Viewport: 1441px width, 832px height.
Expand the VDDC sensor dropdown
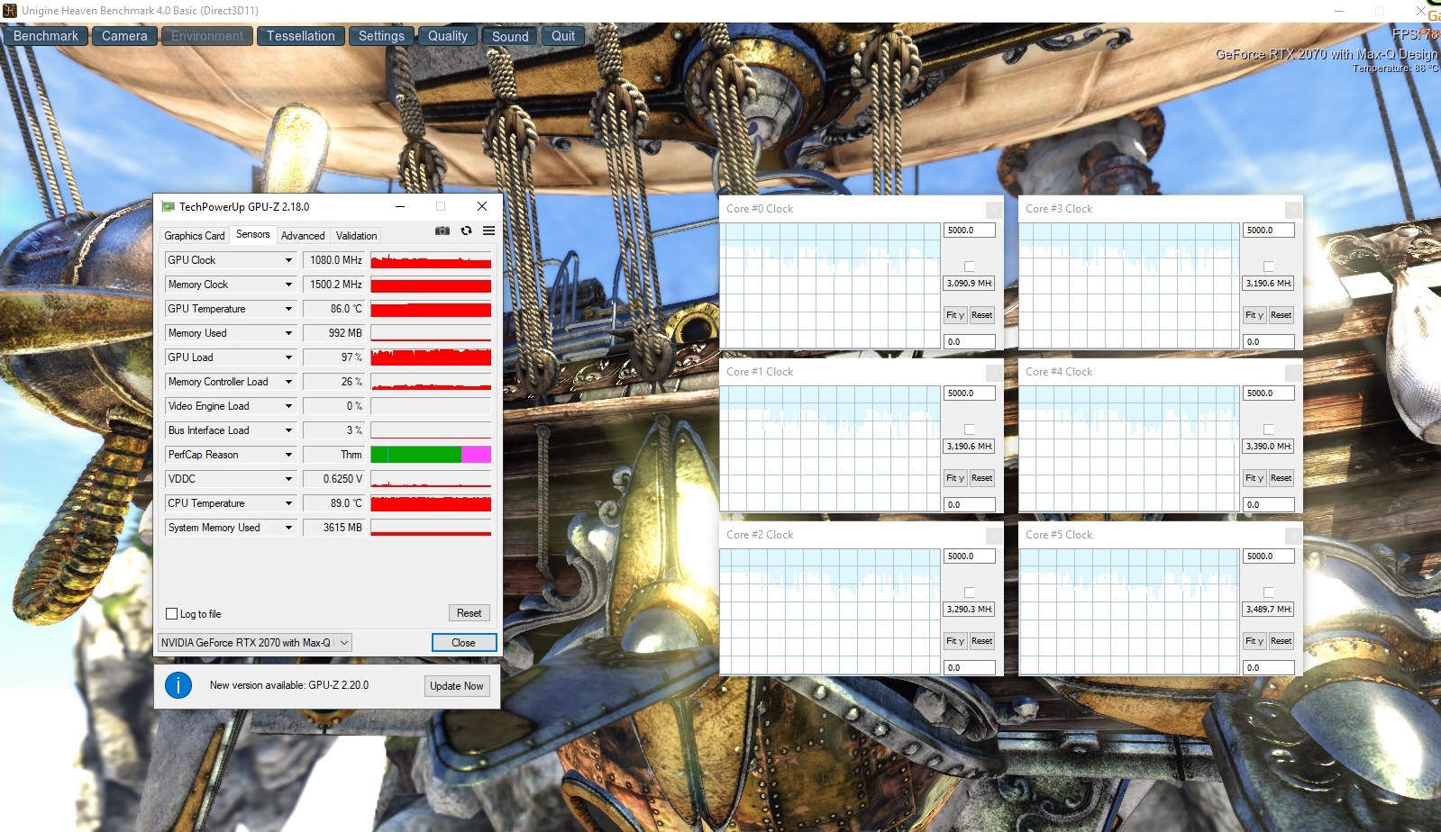pyautogui.click(x=288, y=479)
